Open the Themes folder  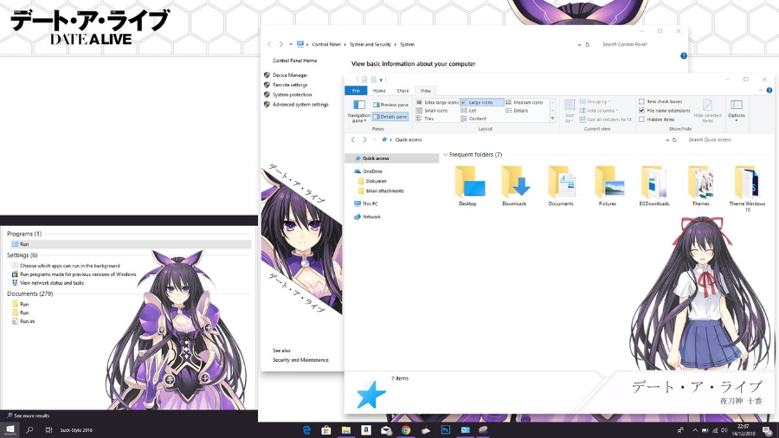pos(701,186)
